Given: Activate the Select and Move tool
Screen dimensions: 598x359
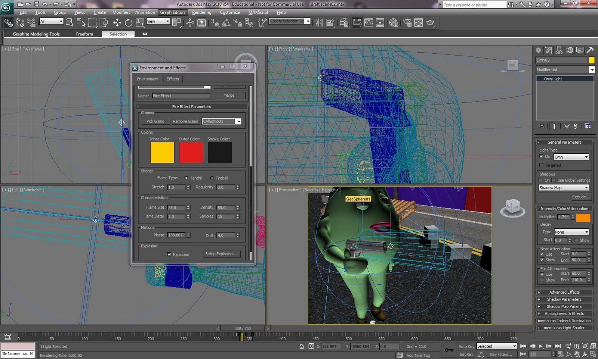Looking at the screenshot, I should [x=117, y=23].
